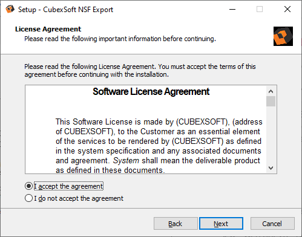Click the CubexSoft icon in the title bar
Screen dimensions: 302x237
coord(10,9)
